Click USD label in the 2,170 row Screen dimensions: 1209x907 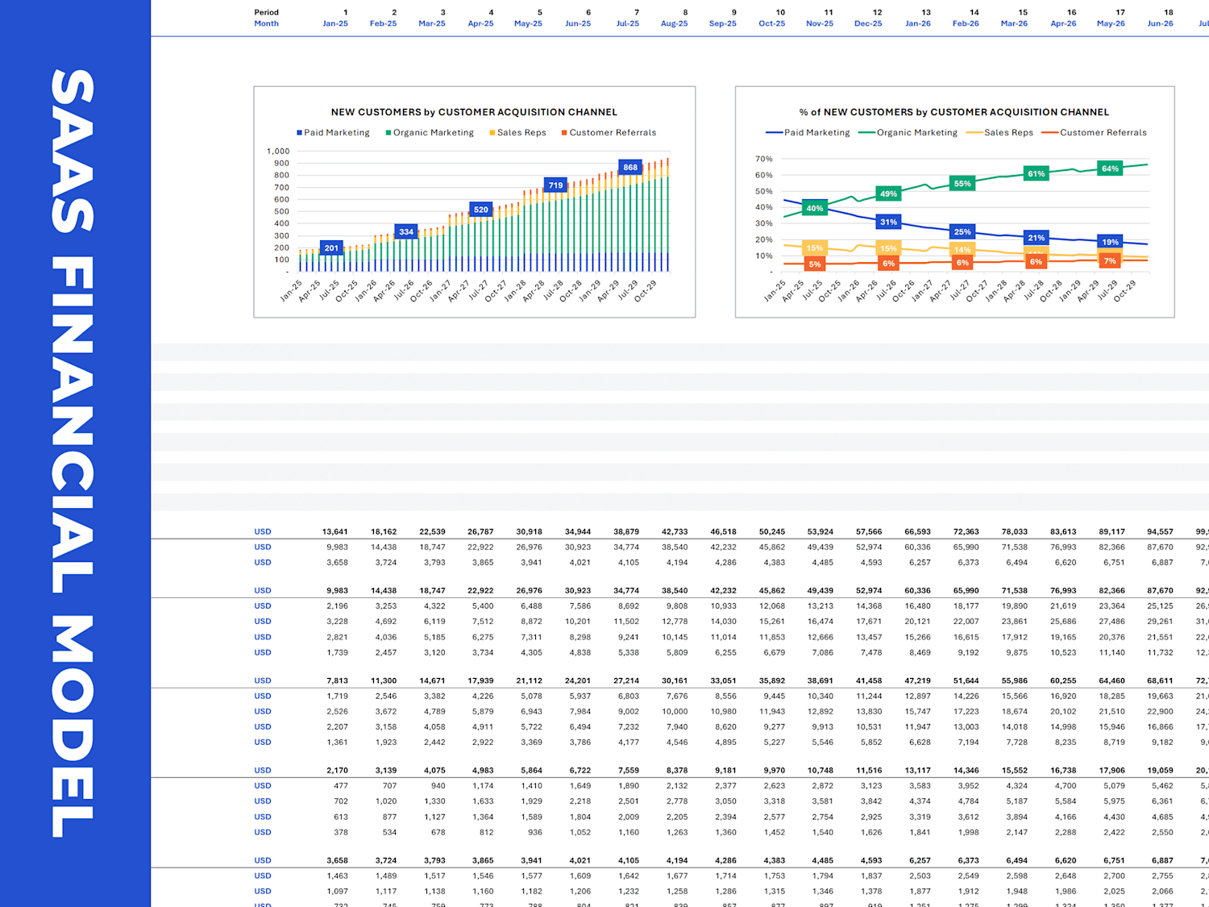point(263,771)
